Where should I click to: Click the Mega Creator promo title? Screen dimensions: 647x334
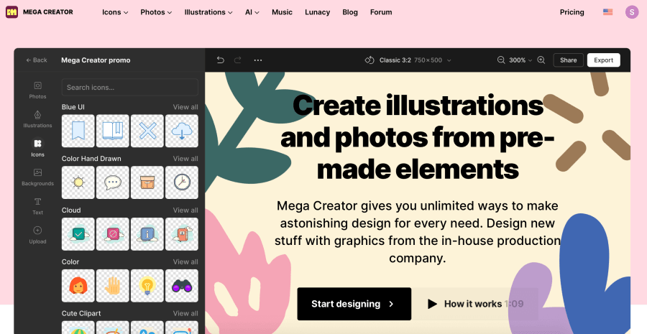pyautogui.click(x=96, y=60)
